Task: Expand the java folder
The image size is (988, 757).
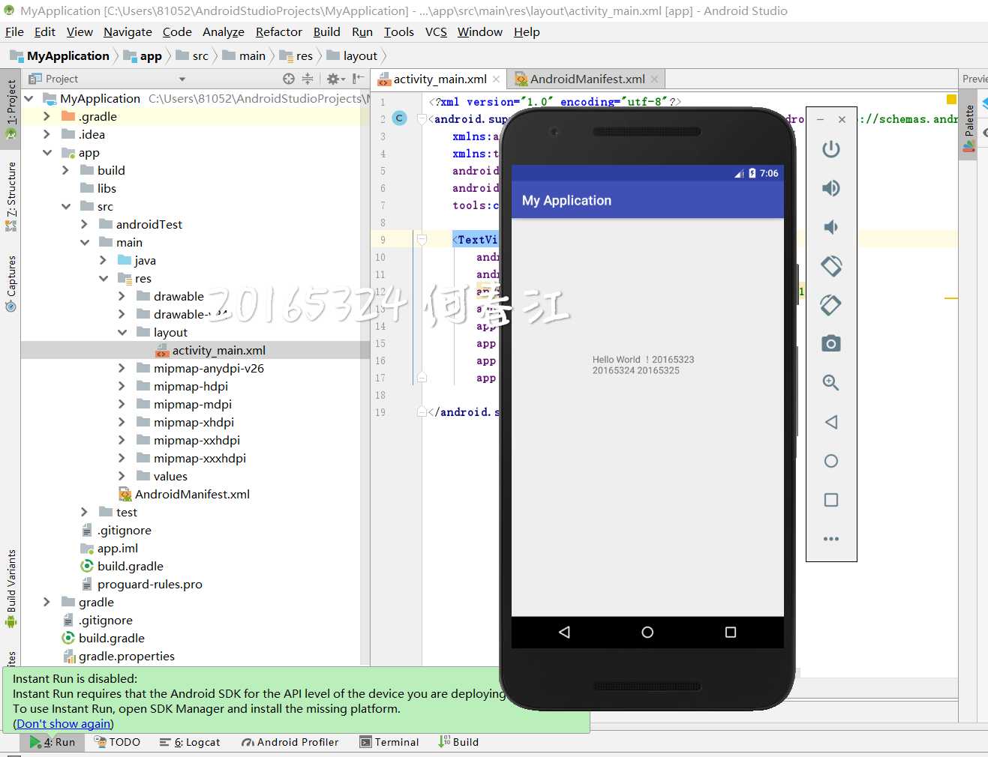Action: click(104, 261)
